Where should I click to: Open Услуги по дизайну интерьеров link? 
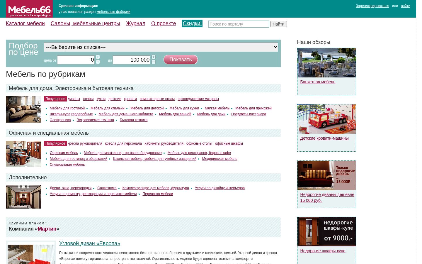pyautogui.click(x=220, y=188)
